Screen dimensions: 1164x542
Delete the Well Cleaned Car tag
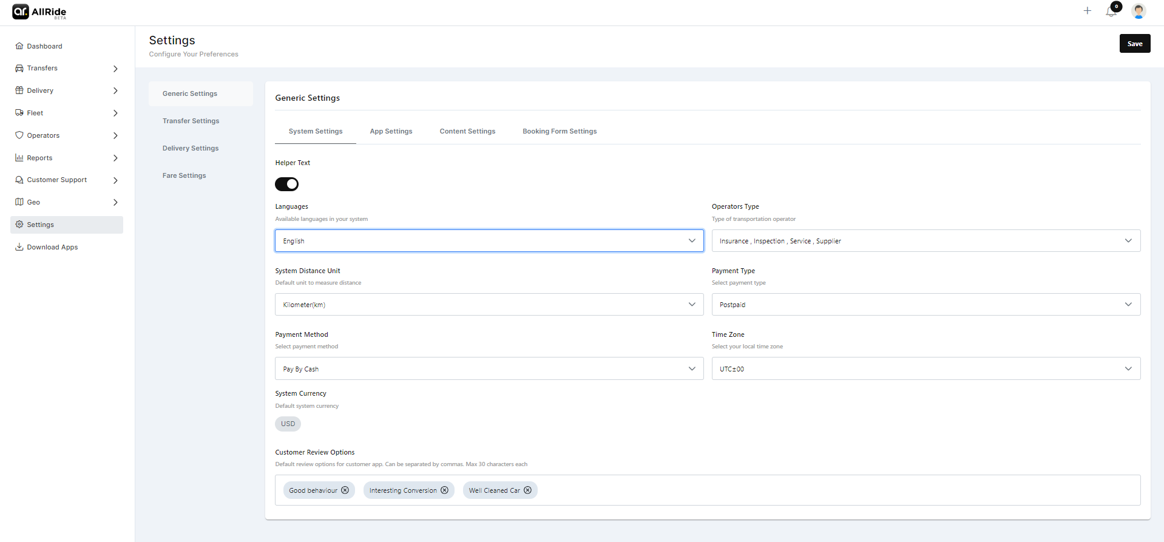pyautogui.click(x=527, y=490)
